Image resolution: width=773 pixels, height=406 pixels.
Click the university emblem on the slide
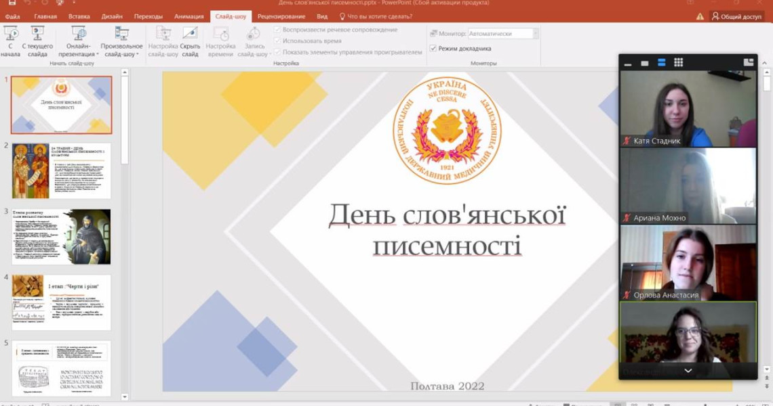pyautogui.click(x=447, y=131)
